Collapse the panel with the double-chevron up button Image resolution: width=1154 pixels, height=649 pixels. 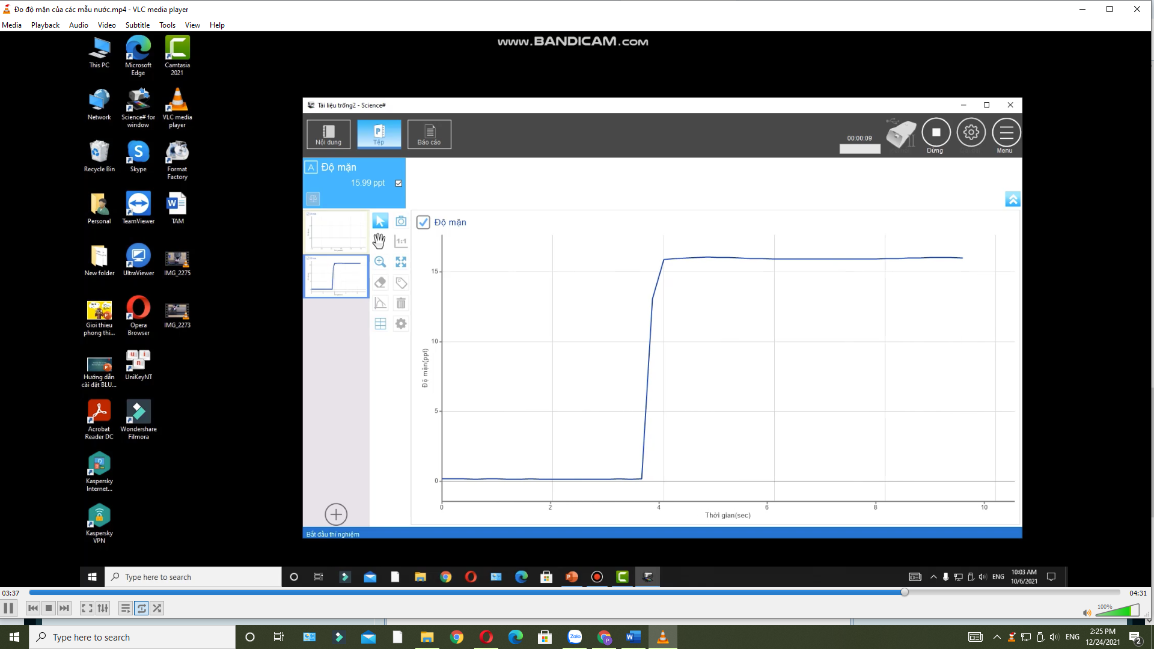[1012, 199]
